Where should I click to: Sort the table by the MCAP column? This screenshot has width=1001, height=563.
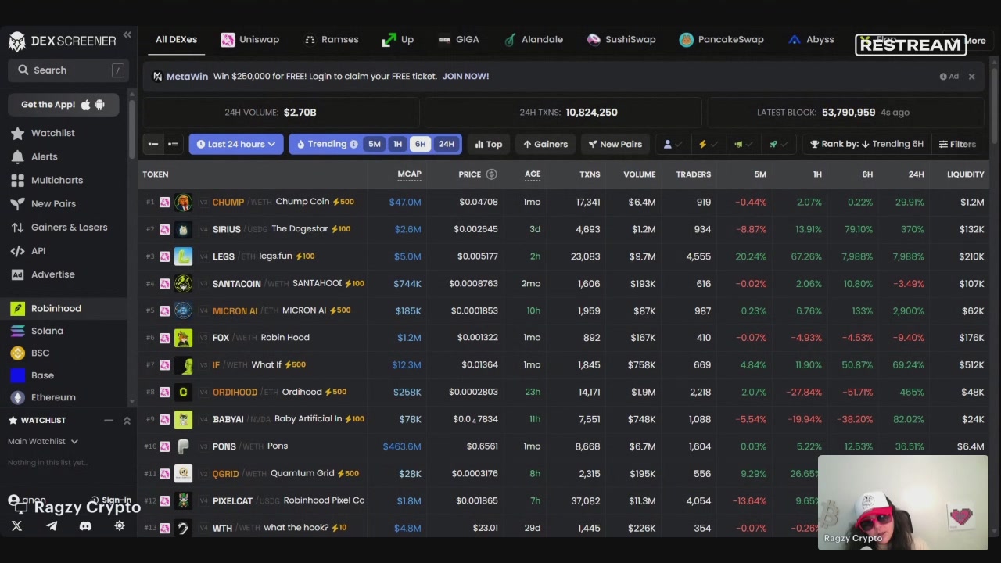(x=409, y=174)
